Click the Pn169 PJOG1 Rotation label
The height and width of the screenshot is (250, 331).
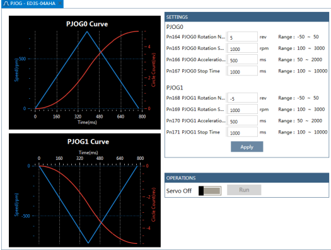click(x=195, y=110)
